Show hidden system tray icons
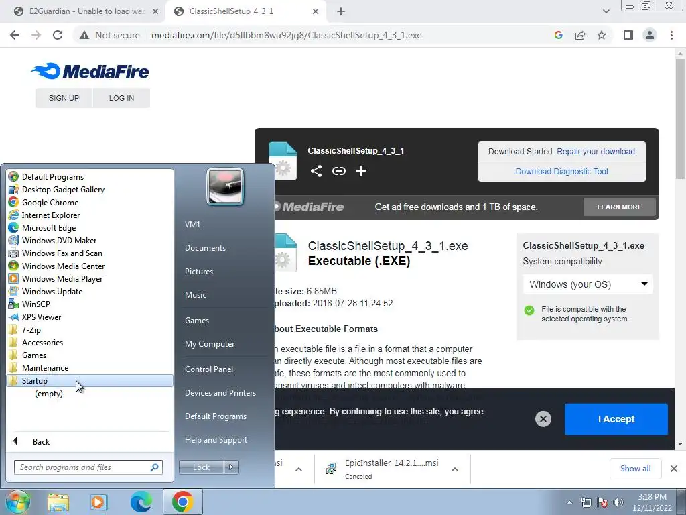 (x=569, y=502)
